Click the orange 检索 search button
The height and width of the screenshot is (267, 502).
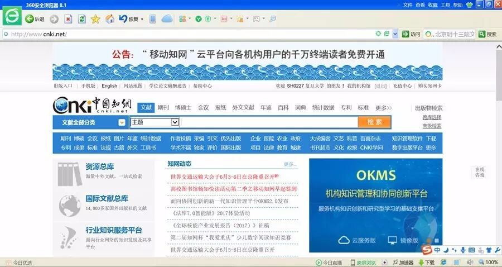coord(374,122)
